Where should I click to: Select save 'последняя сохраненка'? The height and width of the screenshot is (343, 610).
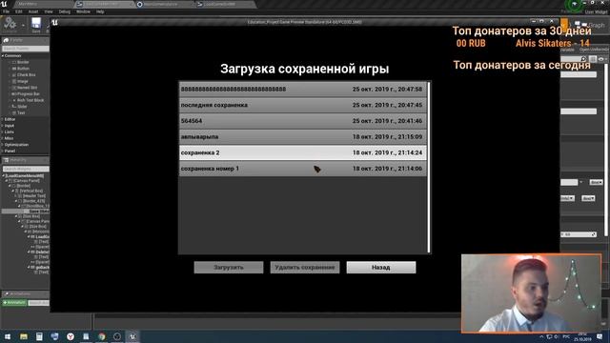[303, 105]
